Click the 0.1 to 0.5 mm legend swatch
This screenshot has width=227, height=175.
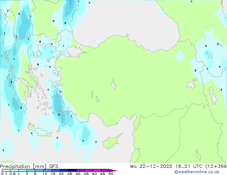(6, 170)
